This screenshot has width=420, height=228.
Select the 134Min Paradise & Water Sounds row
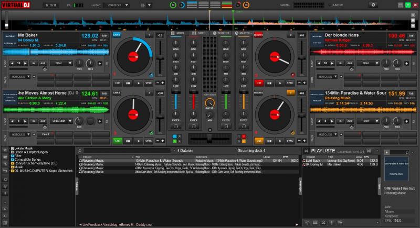point(188,160)
